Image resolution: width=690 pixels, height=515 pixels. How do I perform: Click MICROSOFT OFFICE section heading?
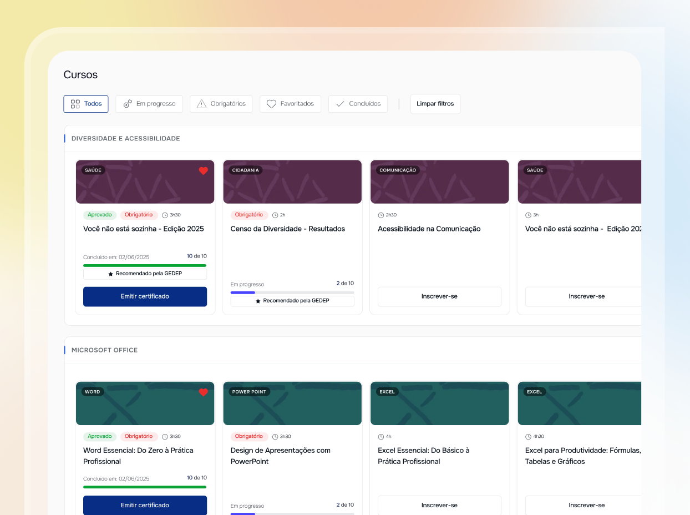point(105,350)
